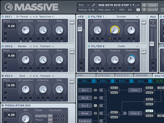Image resolution: width=164 pixels, height=123 pixels.
Task: Click OSC2 previous wavetable arrow
Action: tap(34, 46)
